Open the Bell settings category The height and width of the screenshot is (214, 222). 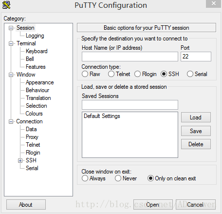click(30, 59)
